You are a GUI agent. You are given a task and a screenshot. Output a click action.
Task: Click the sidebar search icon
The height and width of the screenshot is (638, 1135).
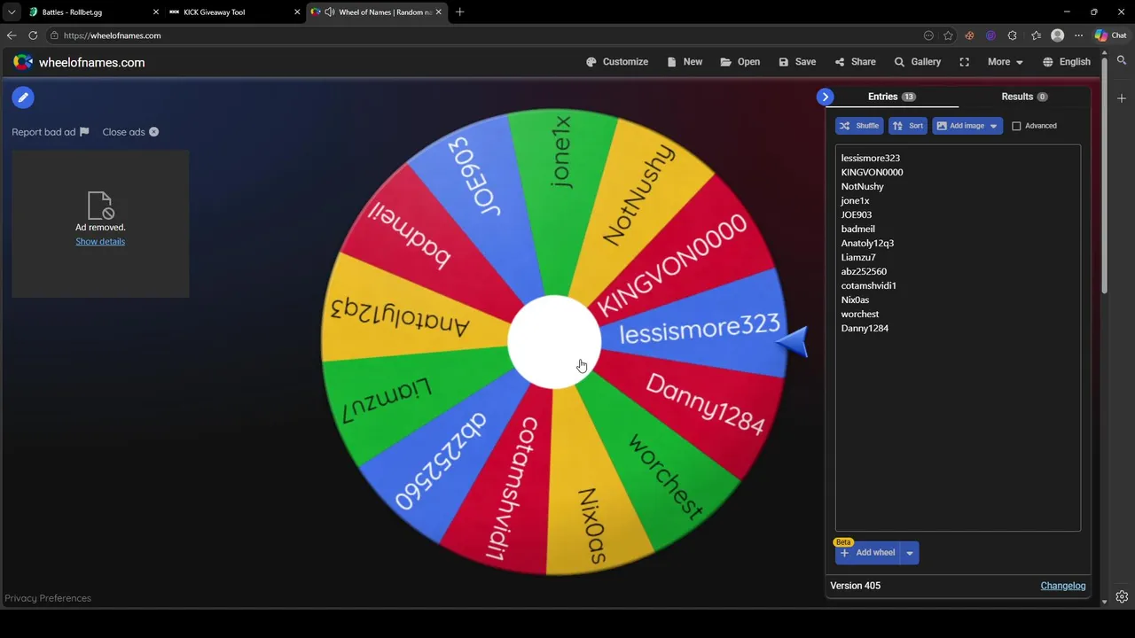(x=1122, y=61)
